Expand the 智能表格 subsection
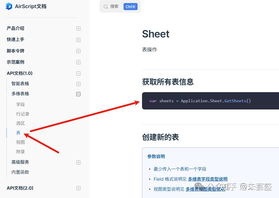This screenshot has height=198, width=279. coord(78,84)
